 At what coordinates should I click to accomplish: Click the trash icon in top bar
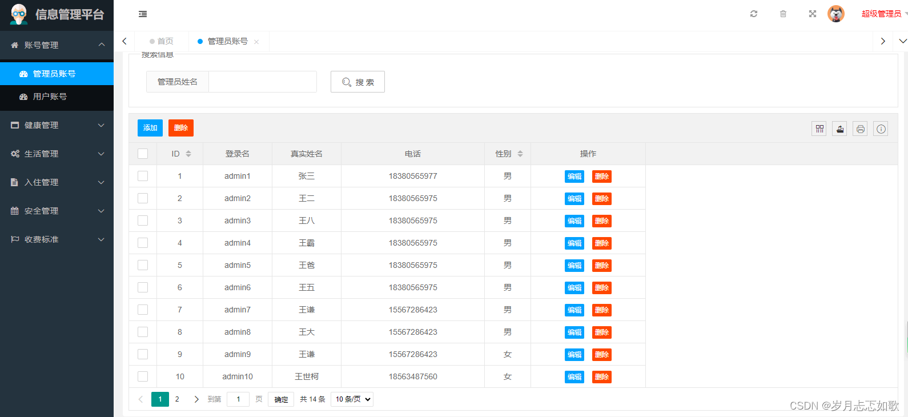coord(783,14)
